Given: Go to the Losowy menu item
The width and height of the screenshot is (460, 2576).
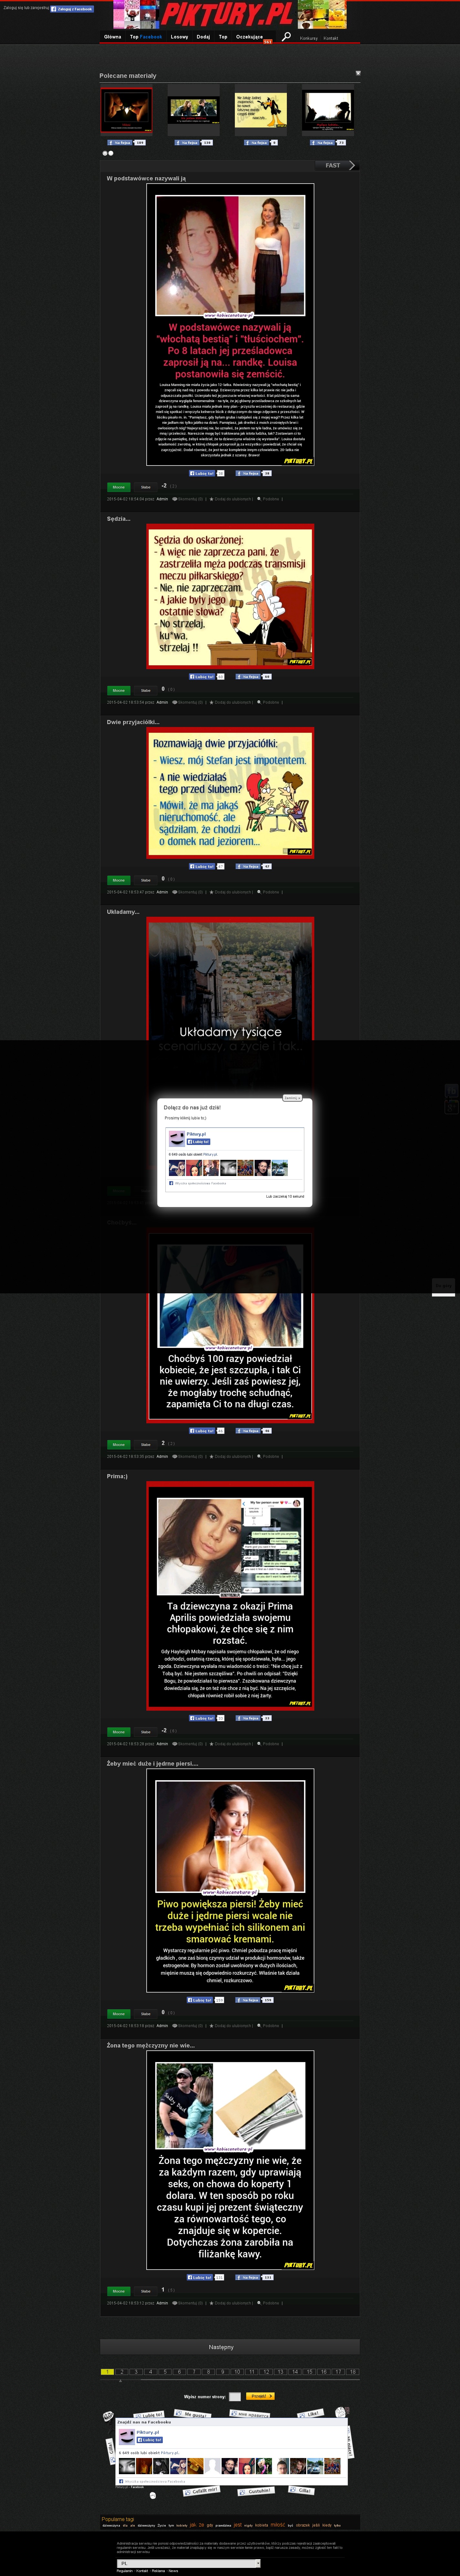Looking at the screenshot, I should coord(180,37).
